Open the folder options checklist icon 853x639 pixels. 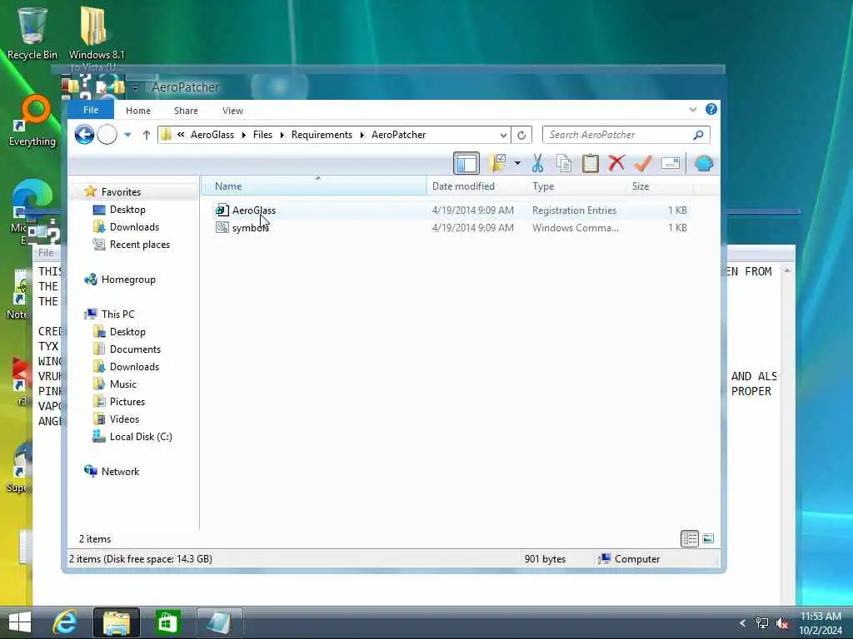[x=498, y=162]
